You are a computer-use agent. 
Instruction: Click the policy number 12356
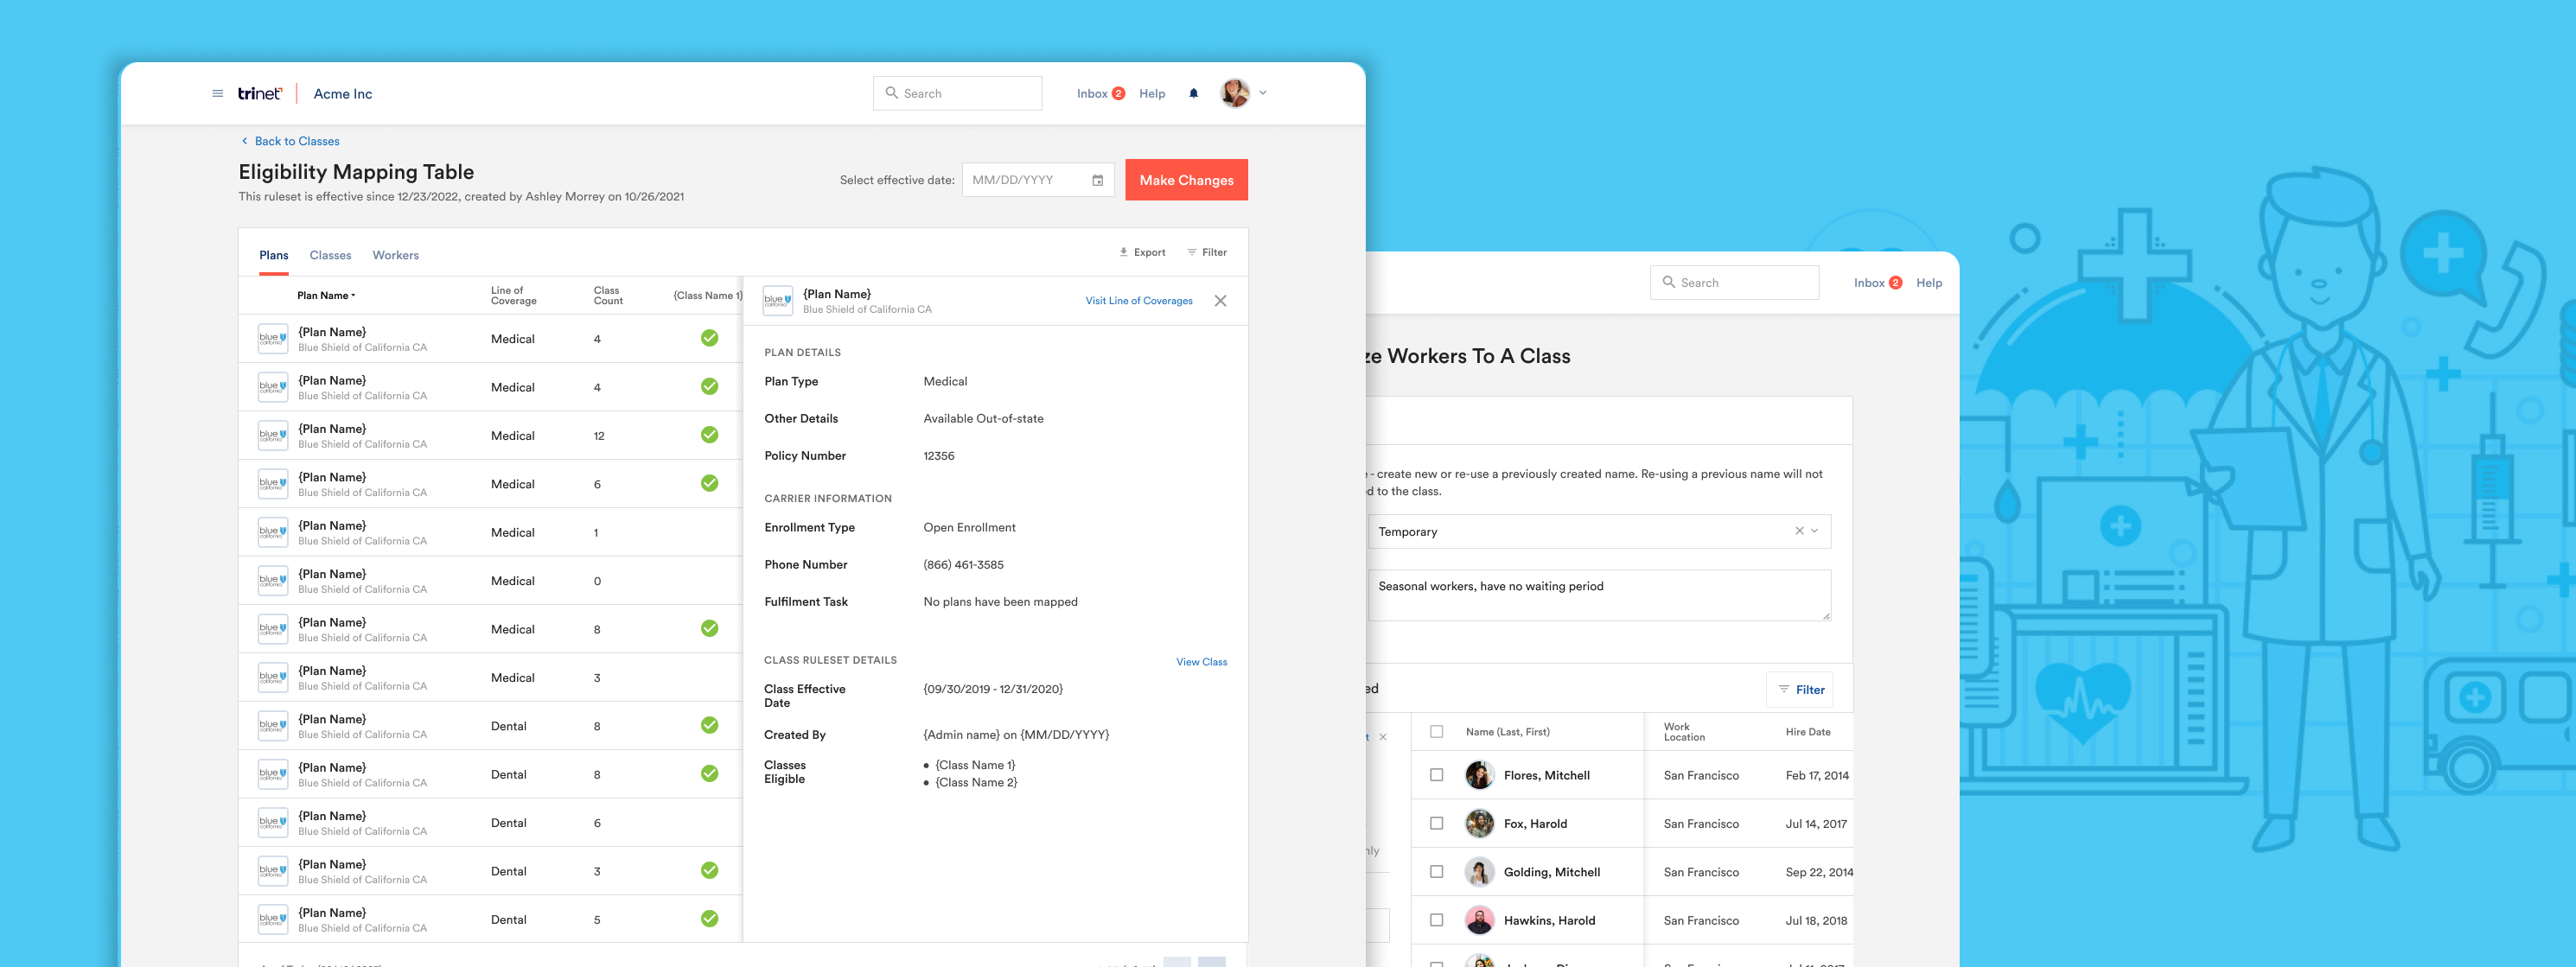(x=938, y=456)
